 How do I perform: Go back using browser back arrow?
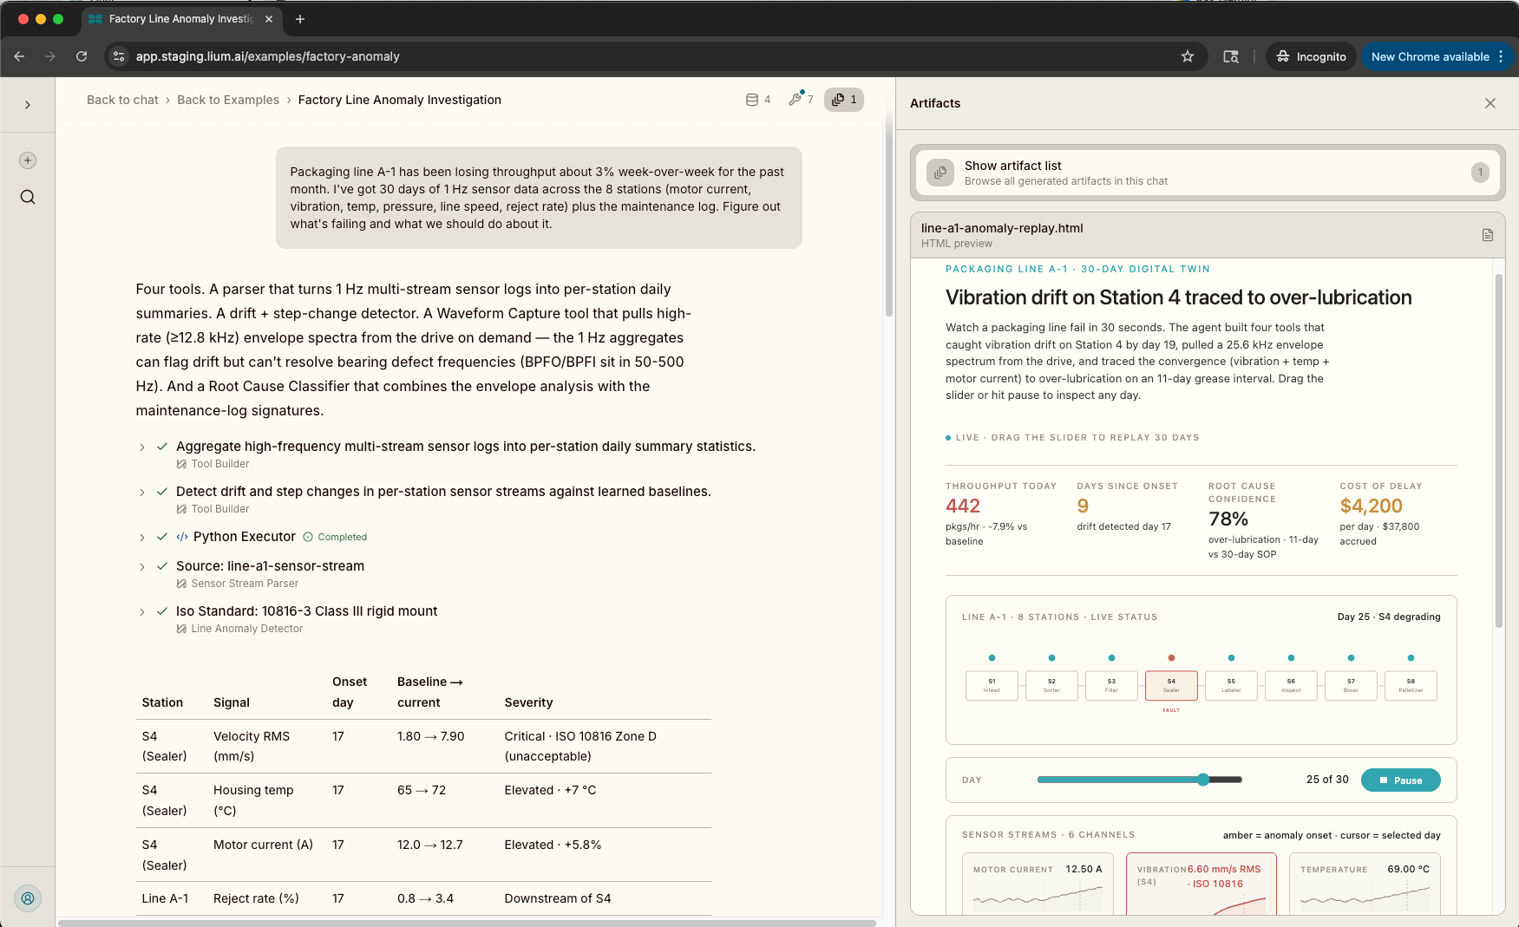tap(19, 56)
